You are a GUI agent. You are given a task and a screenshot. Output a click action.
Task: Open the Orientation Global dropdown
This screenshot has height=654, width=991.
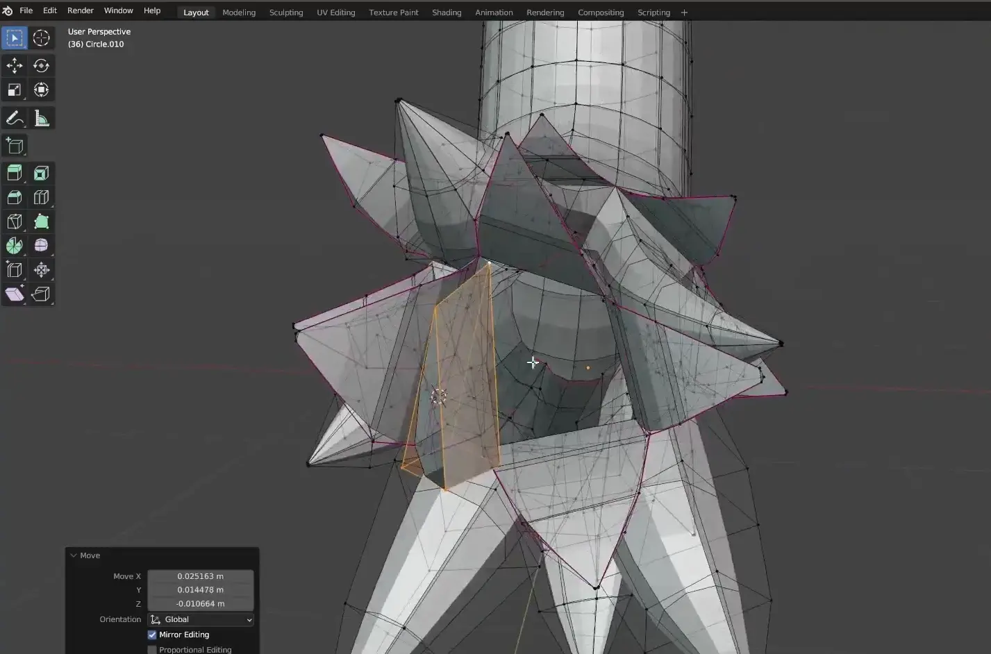[x=201, y=619]
